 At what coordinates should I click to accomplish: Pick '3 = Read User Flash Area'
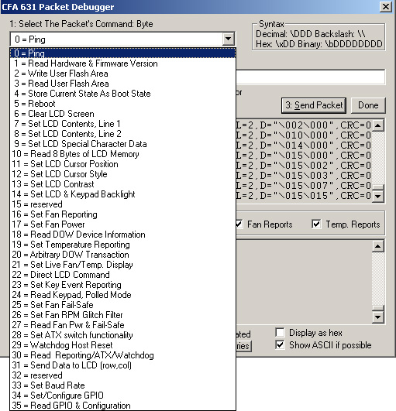pos(122,84)
